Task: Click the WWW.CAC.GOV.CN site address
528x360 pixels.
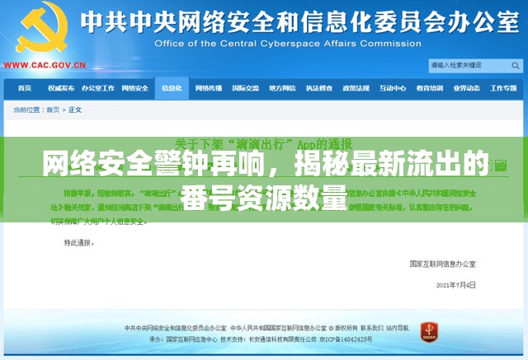Action: pos(45,65)
